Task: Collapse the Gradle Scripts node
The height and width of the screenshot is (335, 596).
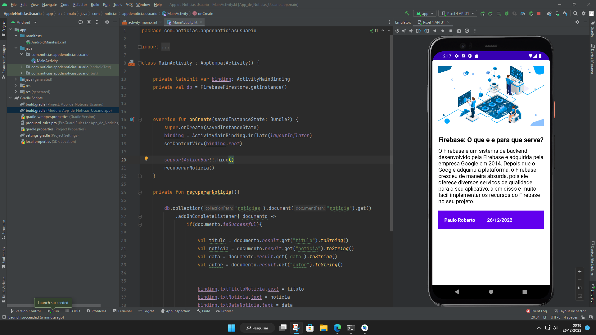Action: (11, 98)
